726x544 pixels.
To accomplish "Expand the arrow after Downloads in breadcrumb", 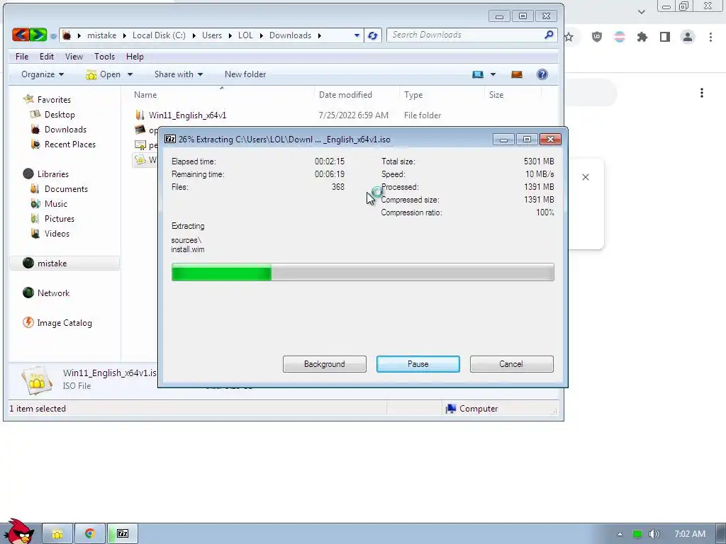I will tap(320, 35).
